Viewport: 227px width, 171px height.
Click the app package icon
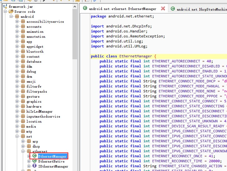(x=23, y=42)
